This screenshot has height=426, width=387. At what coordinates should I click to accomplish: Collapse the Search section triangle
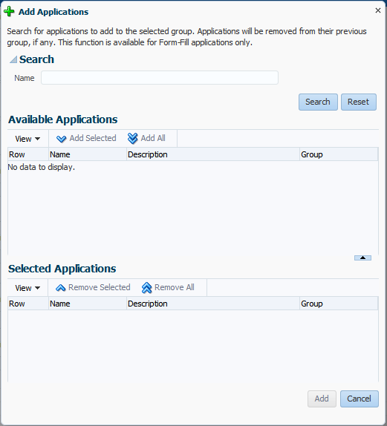pyautogui.click(x=13, y=59)
